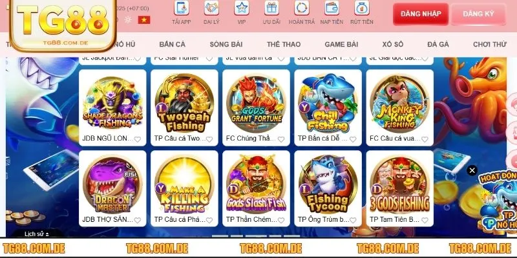Image resolution: width=517 pixels, height=258 pixels.
Task: Expand the Lịch sử history panel
Action: click(37, 234)
